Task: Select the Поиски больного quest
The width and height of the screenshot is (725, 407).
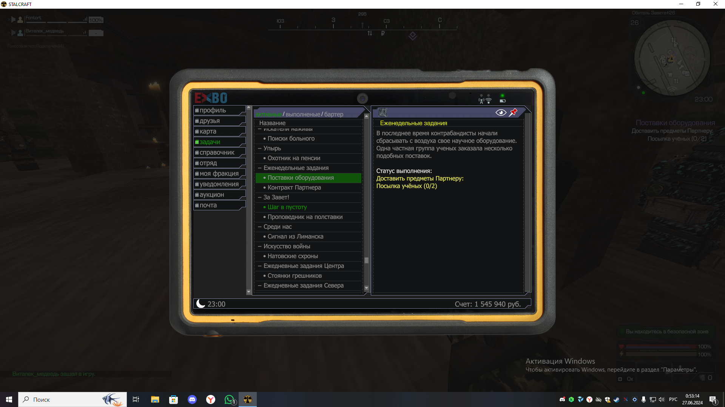Action: (x=309, y=139)
